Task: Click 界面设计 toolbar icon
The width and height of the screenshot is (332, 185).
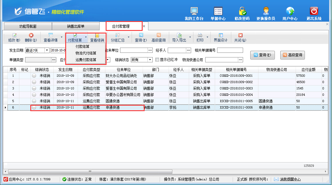Action: pos(221,38)
